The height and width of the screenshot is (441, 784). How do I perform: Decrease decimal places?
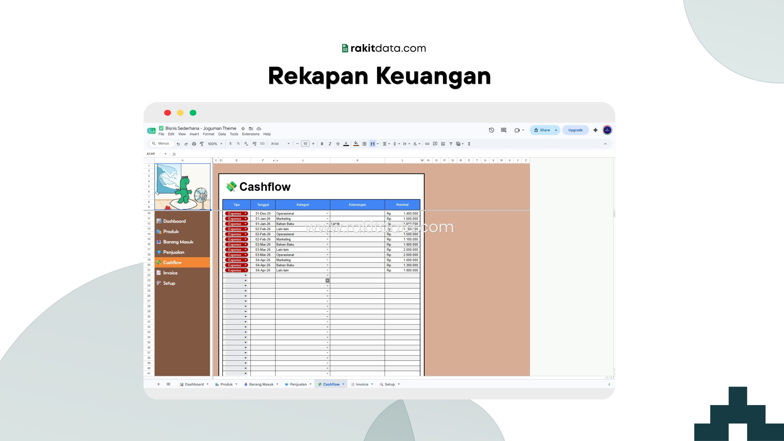[246, 144]
